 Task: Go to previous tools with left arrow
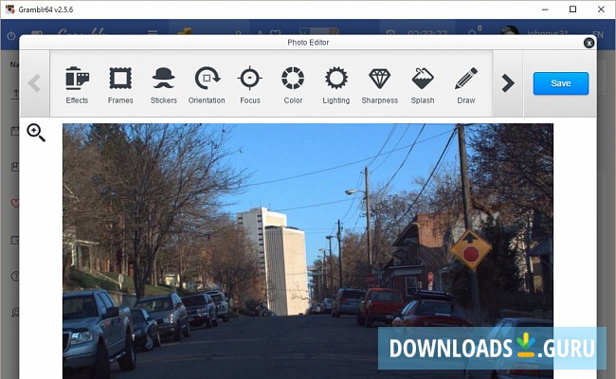(34, 83)
